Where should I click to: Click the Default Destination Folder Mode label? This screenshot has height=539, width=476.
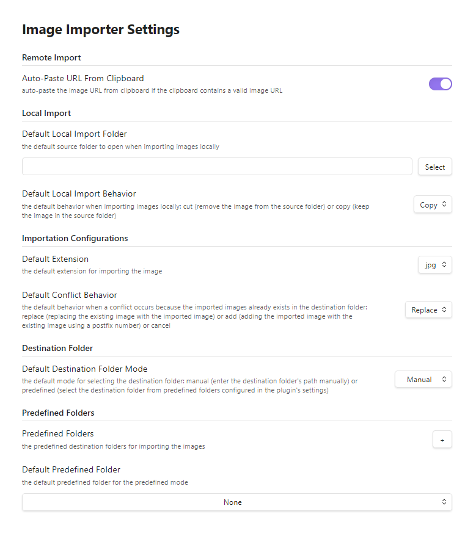[x=84, y=369]
